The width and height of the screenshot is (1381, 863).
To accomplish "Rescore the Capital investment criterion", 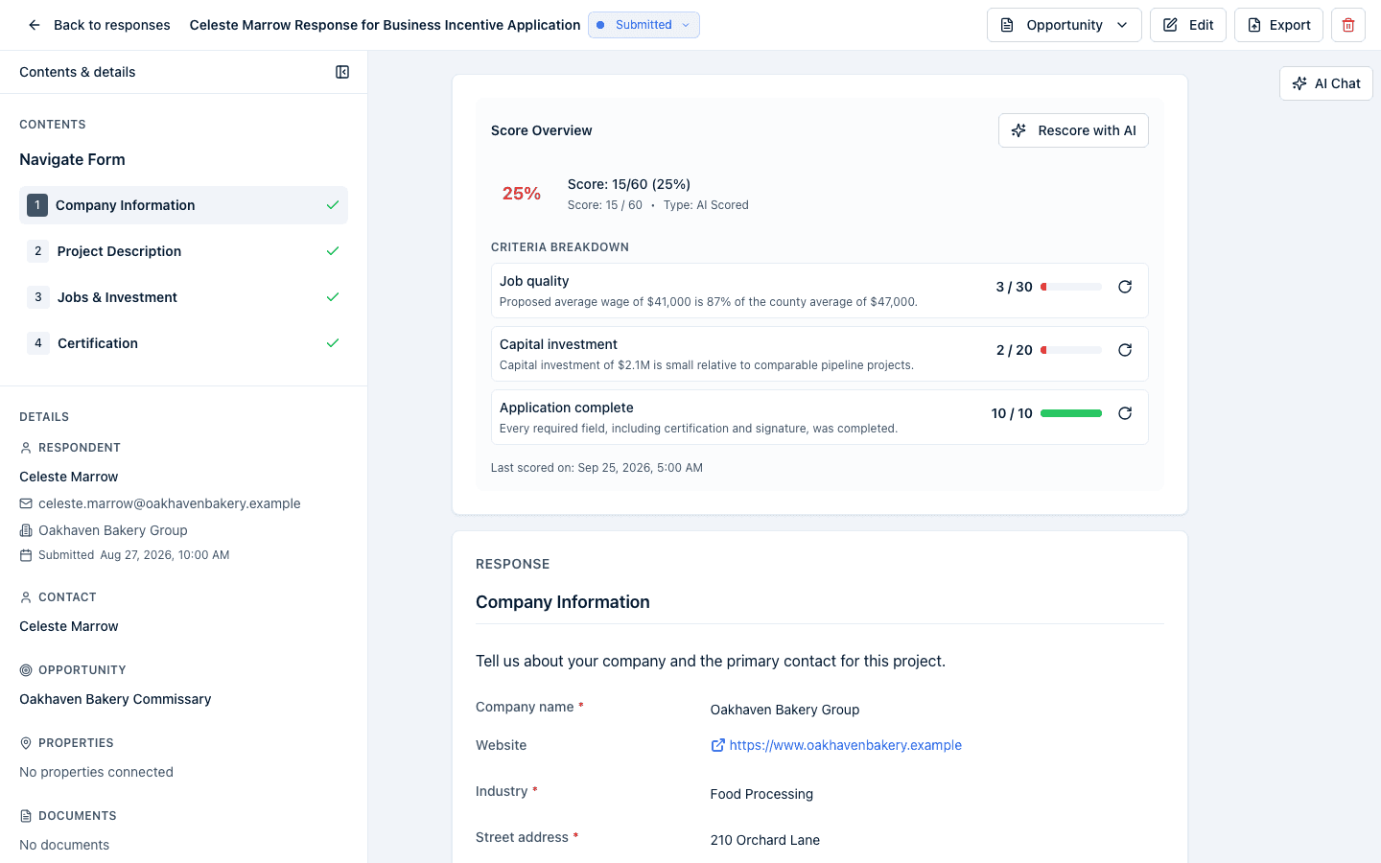I will (1125, 350).
